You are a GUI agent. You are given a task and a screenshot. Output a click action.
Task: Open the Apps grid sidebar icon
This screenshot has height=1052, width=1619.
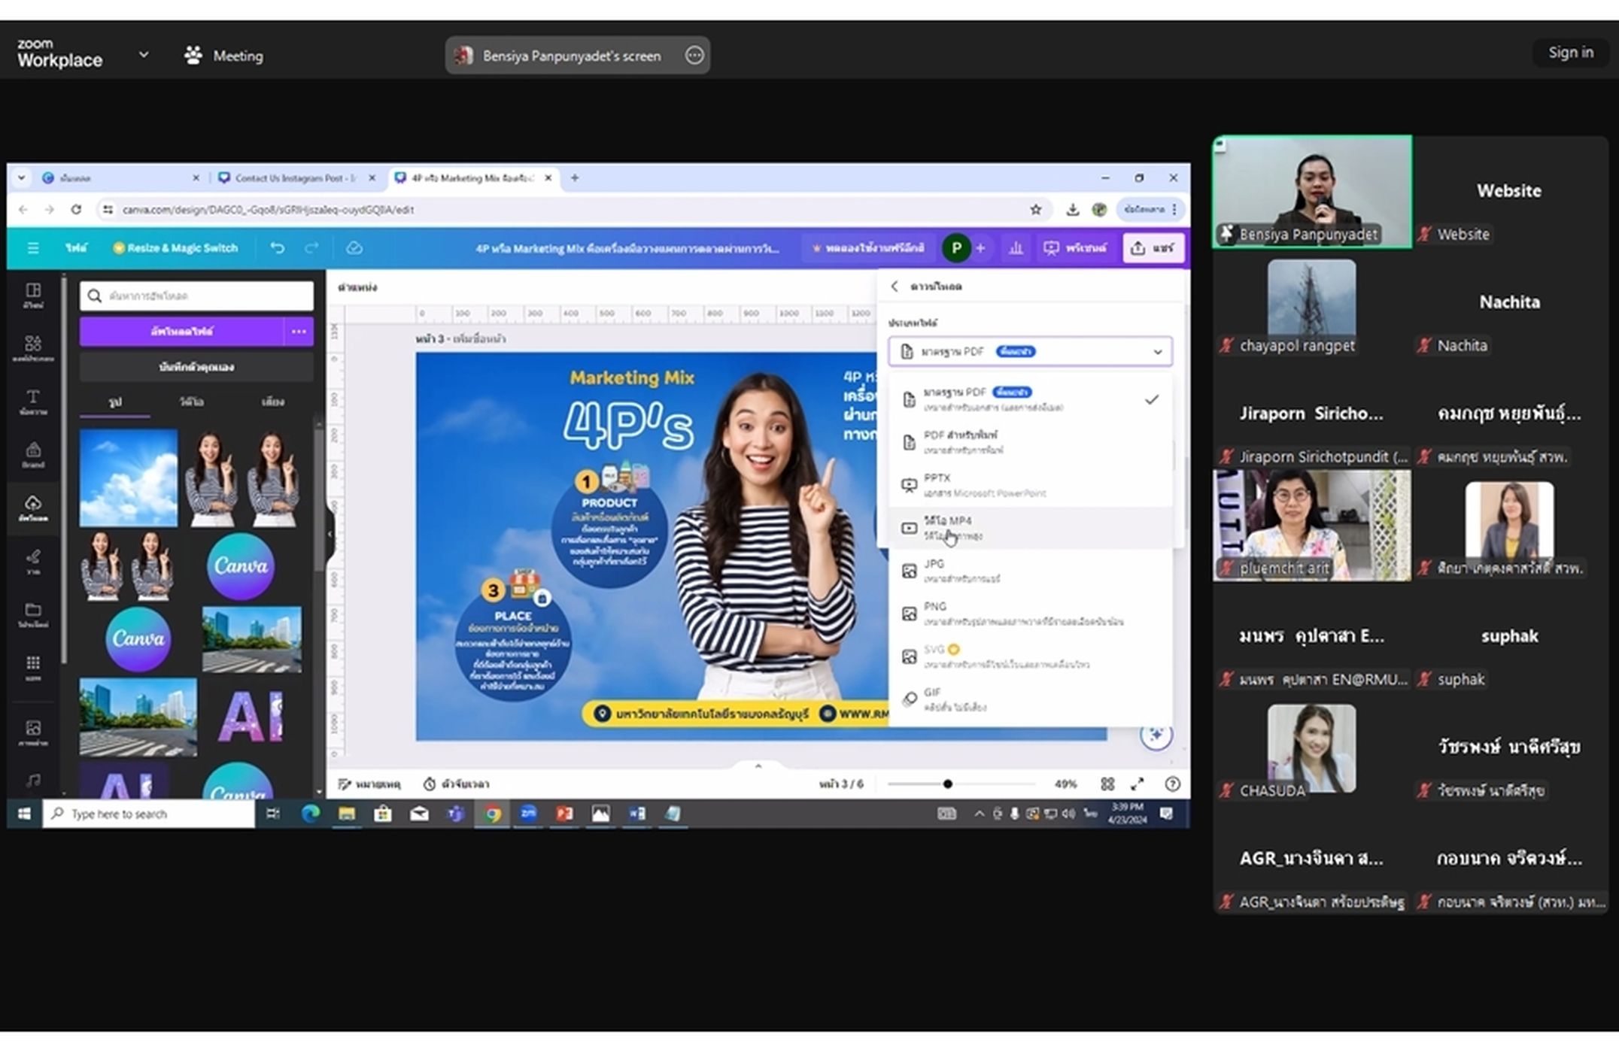click(33, 667)
